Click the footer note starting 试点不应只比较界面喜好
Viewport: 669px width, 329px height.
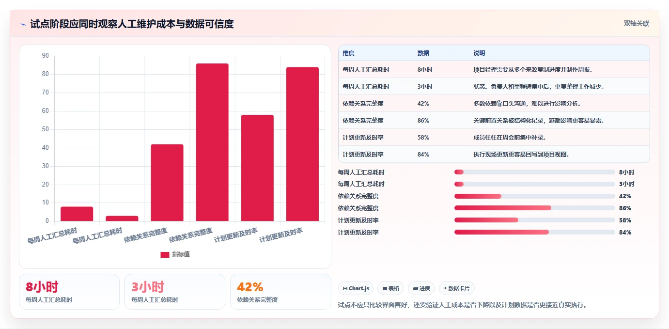[x=462, y=305]
